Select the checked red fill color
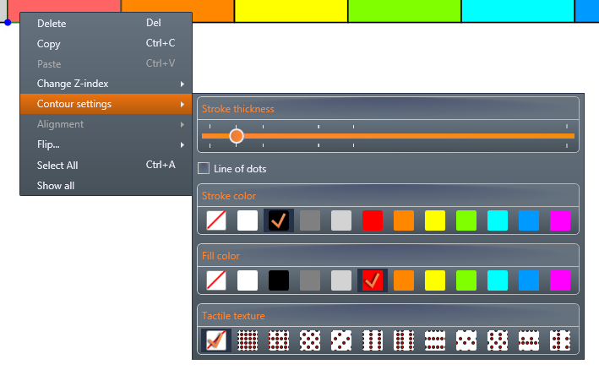This screenshot has width=599, height=370. click(373, 280)
